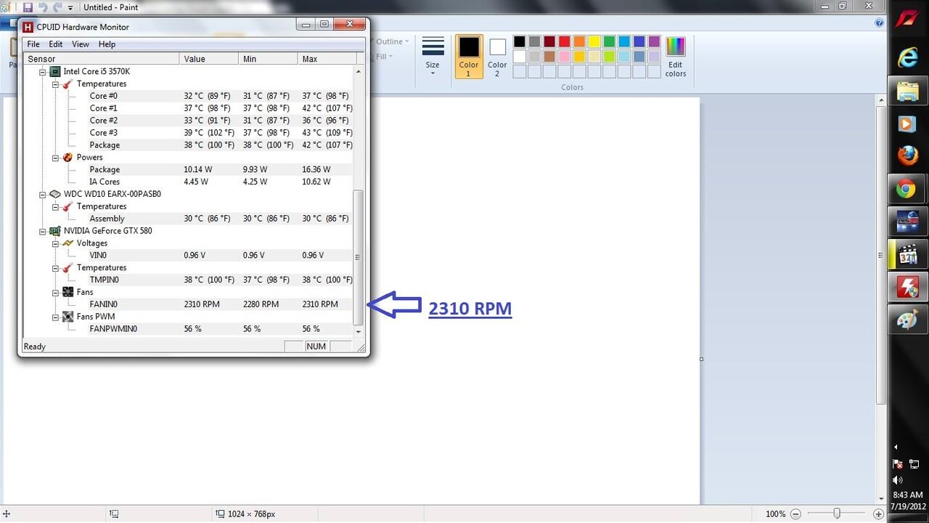Click the Hardware Monitor red H title icon
Viewport: 929px width, 523px height.
pos(28,27)
